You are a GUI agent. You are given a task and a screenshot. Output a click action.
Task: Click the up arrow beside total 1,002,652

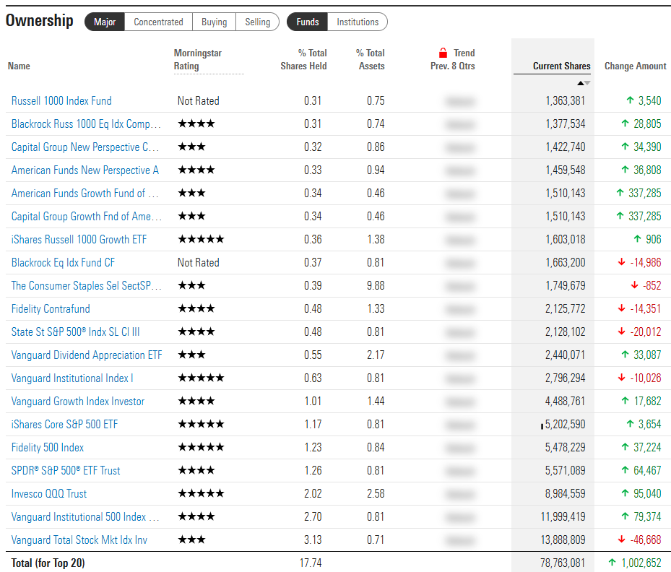tap(612, 562)
